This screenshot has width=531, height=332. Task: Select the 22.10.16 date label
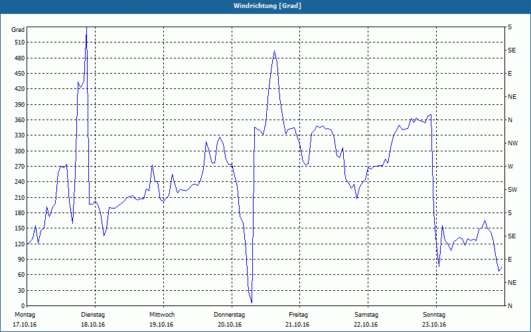[366, 325]
